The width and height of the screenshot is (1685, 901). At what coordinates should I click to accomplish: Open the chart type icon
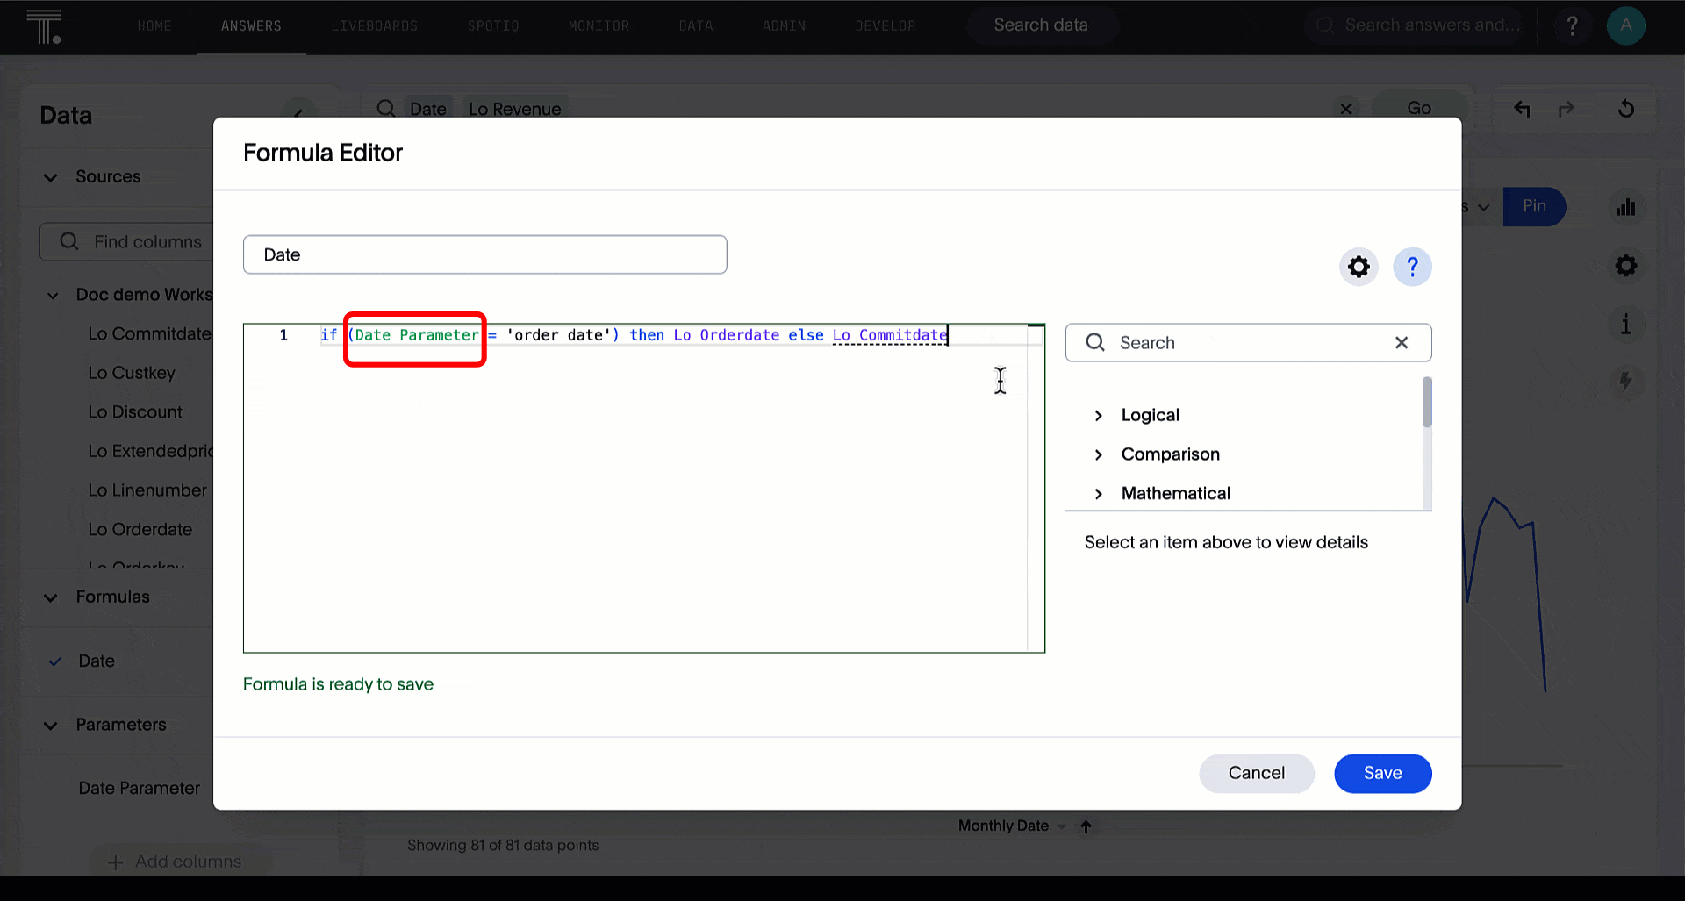[x=1625, y=207]
